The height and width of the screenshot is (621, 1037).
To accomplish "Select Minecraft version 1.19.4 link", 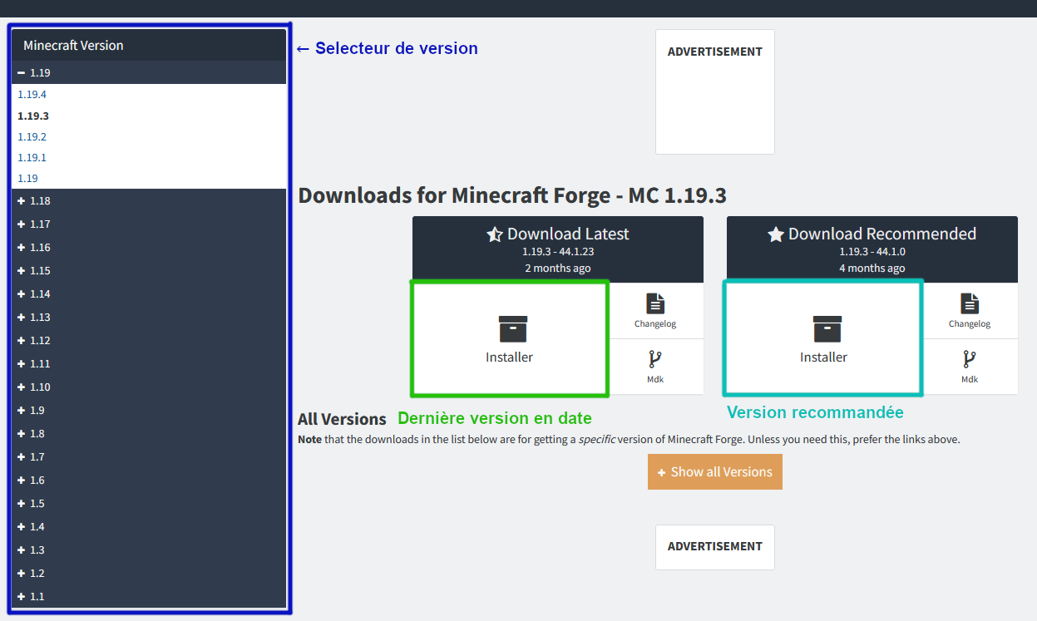I will coord(32,95).
